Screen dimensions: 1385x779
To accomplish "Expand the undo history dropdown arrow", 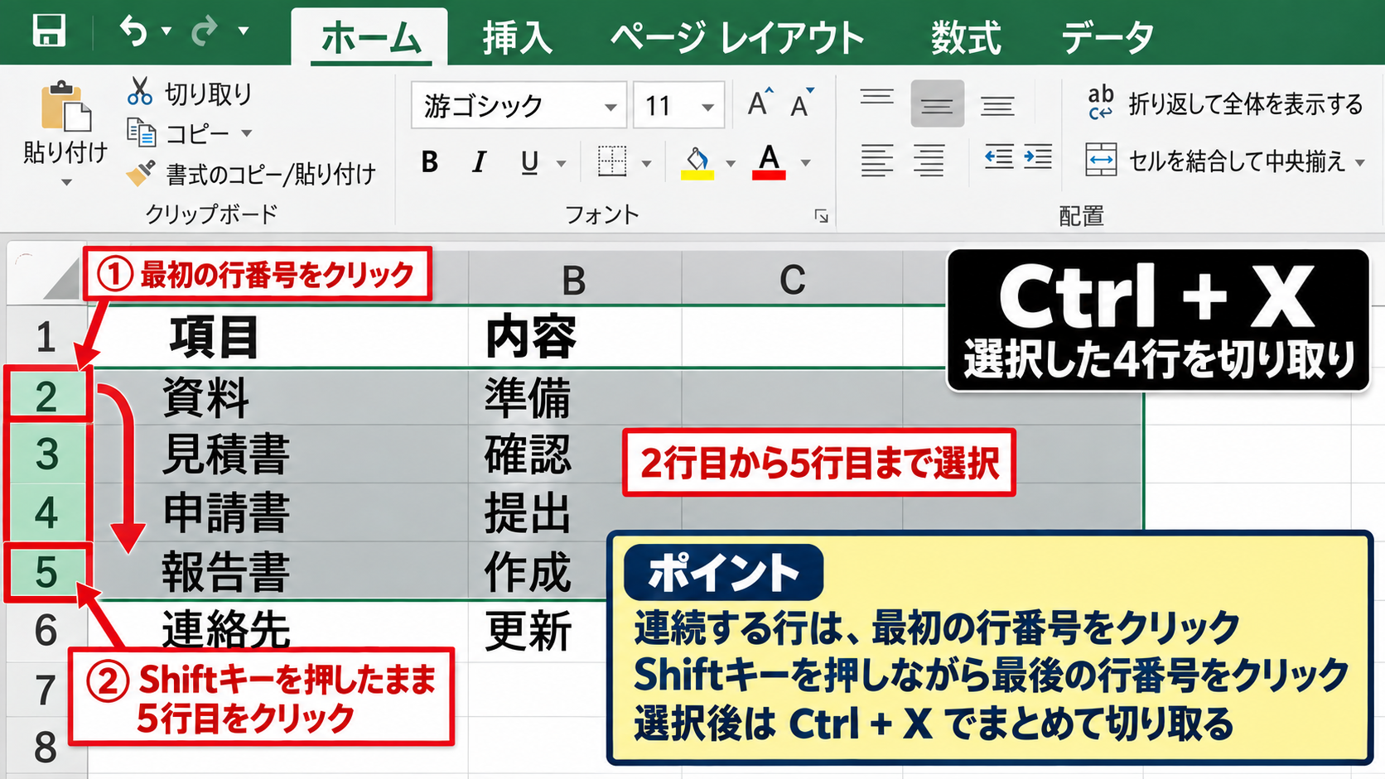I will tap(166, 31).
